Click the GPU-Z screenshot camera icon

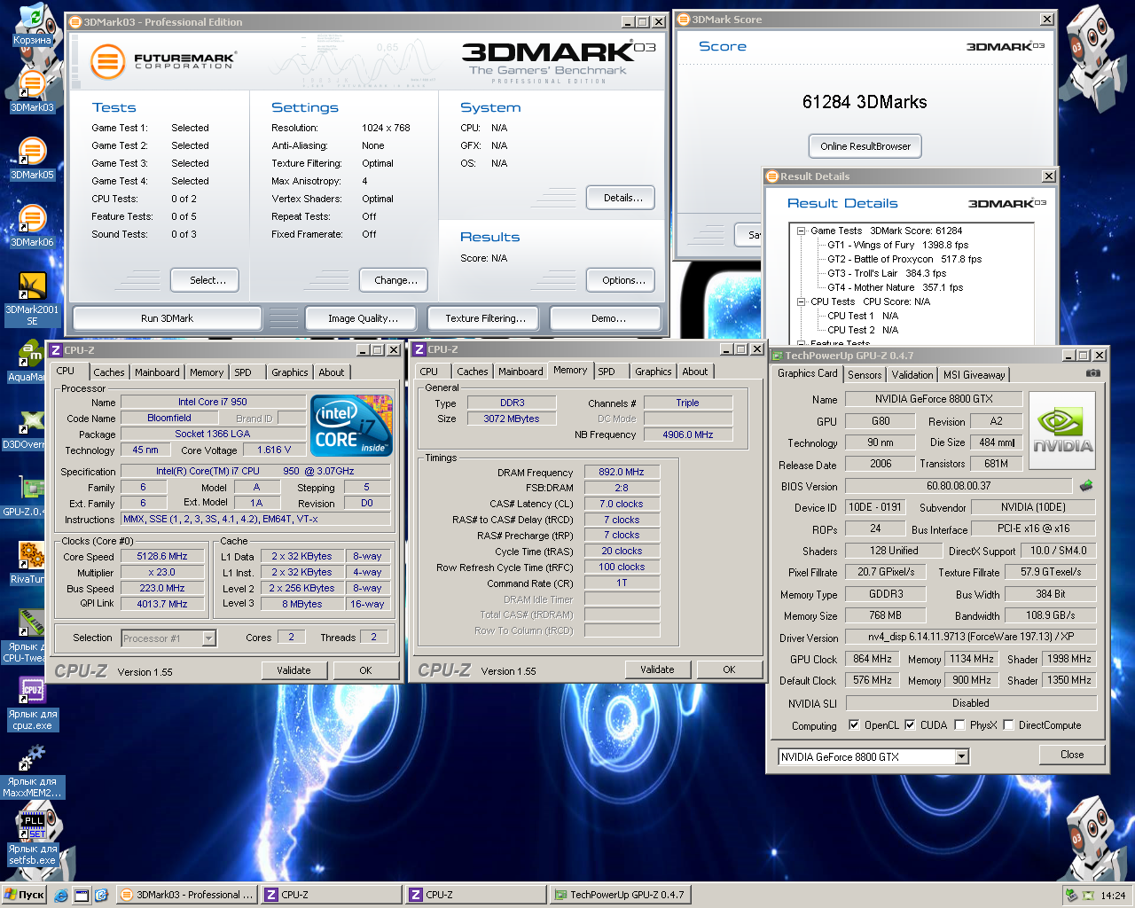[x=1093, y=373]
